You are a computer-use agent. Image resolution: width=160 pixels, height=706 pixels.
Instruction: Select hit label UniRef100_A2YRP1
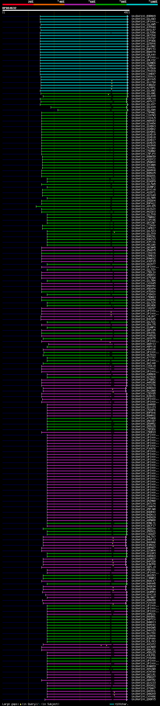(143, 88)
